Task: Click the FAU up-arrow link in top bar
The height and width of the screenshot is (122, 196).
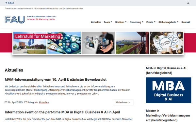Action: click(x=9, y=3)
